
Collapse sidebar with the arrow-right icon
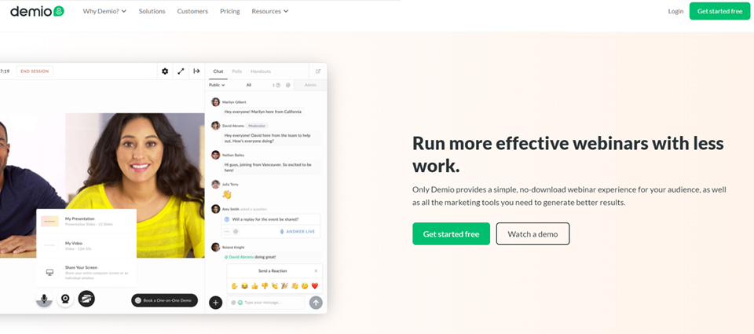pos(196,72)
